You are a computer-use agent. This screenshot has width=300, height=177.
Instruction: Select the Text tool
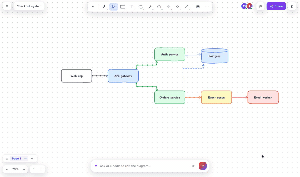pyautogui.click(x=132, y=7)
